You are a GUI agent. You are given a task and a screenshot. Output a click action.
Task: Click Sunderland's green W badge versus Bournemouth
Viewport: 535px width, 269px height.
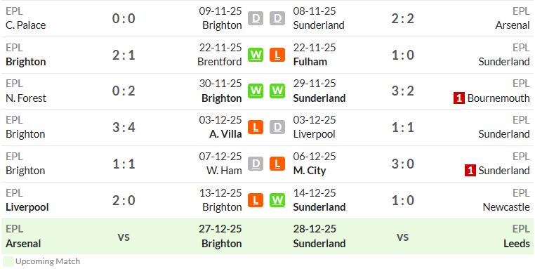277,91
